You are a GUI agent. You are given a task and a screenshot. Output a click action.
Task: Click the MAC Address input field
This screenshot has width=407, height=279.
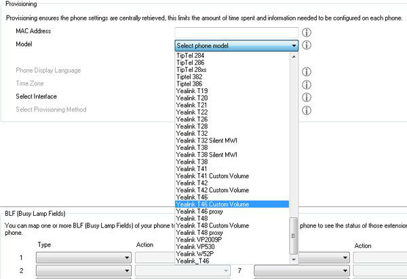(236, 32)
